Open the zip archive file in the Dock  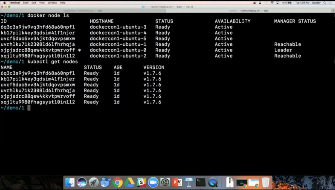click(229, 182)
